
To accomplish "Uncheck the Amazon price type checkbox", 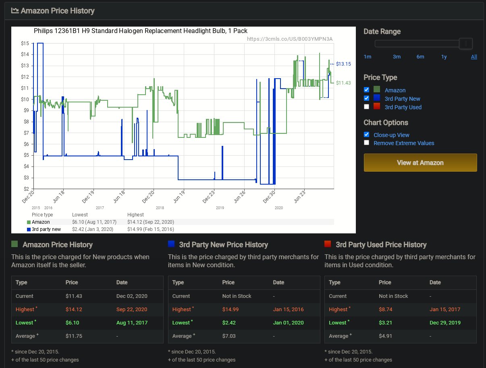I will click(x=366, y=90).
